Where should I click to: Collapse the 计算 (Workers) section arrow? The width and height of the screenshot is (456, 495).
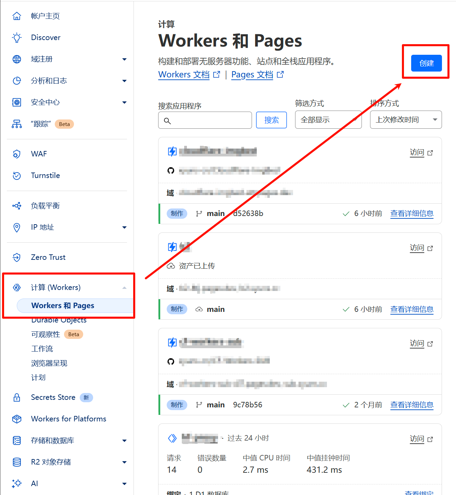[x=124, y=288]
